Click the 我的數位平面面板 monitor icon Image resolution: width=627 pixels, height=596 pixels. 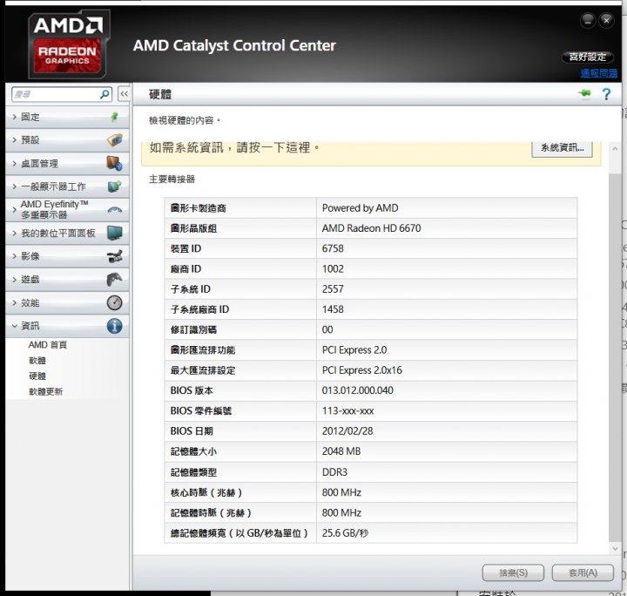[115, 233]
